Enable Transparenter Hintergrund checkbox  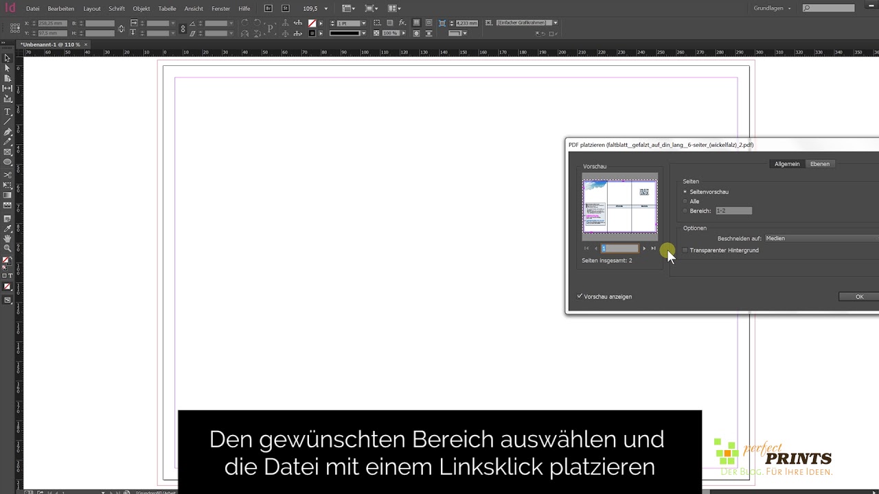coord(685,250)
